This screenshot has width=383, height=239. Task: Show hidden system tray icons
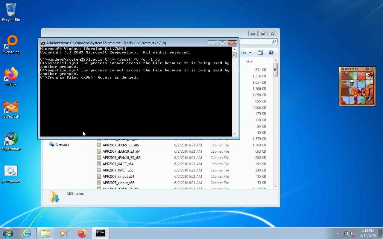tap(338, 233)
